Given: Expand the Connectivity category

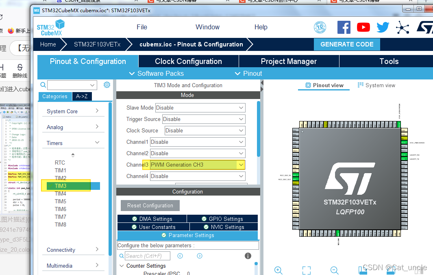Looking at the screenshot, I should coord(73,250).
